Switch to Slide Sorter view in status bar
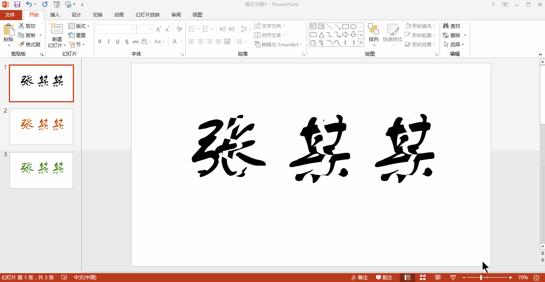545x282 pixels. (x=423, y=278)
